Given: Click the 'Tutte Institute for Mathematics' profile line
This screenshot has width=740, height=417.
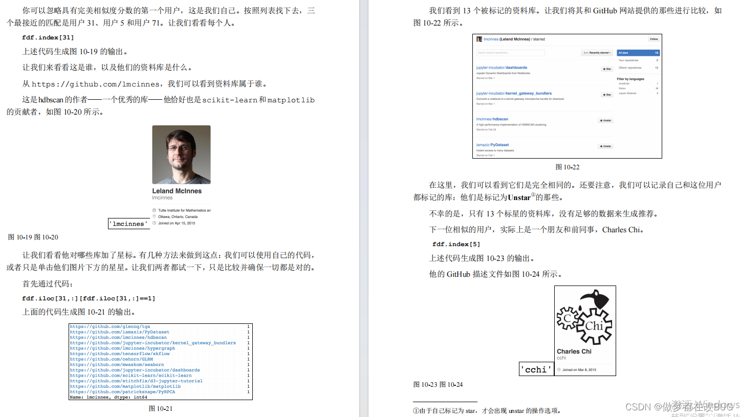Looking at the screenshot, I should [x=184, y=210].
